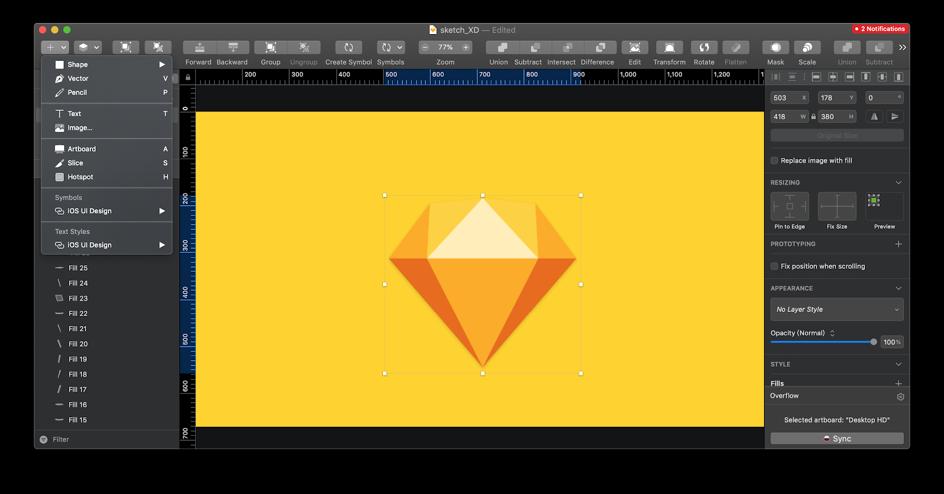Click the Edit toolbar icon

pyautogui.click(x=635, y=47)
